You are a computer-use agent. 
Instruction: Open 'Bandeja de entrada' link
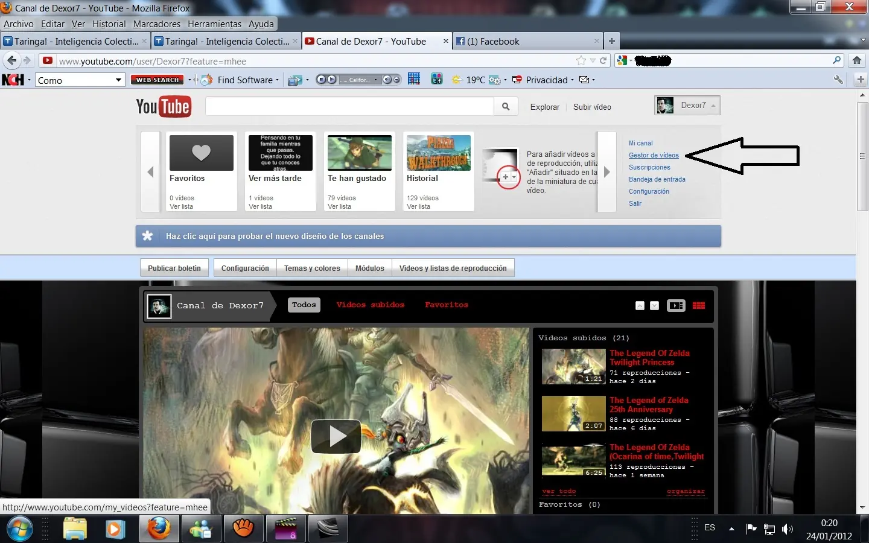[657, 179]
